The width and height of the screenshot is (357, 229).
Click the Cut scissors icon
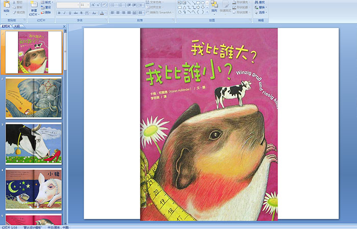[14, 2]
